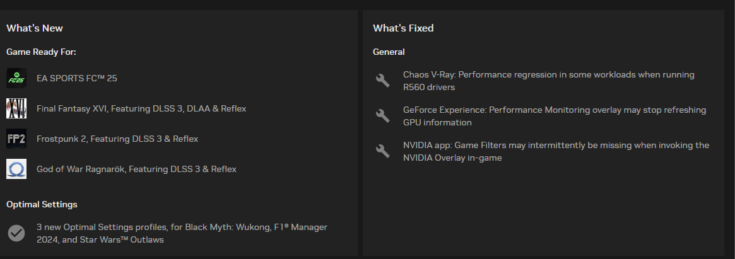Select Frostpunk 2 Featuring DLSS 3 text

tap(117, 139)
